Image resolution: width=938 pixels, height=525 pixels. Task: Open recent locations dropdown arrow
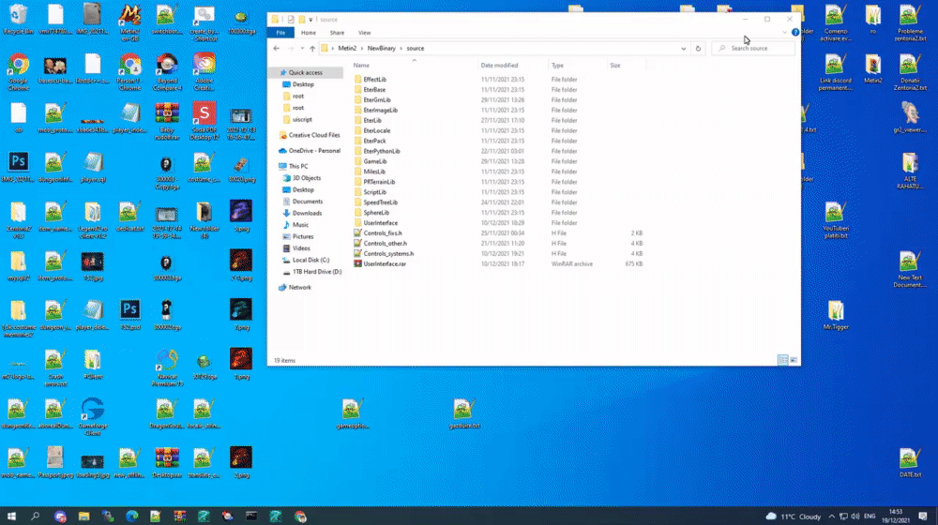[302, 49]
